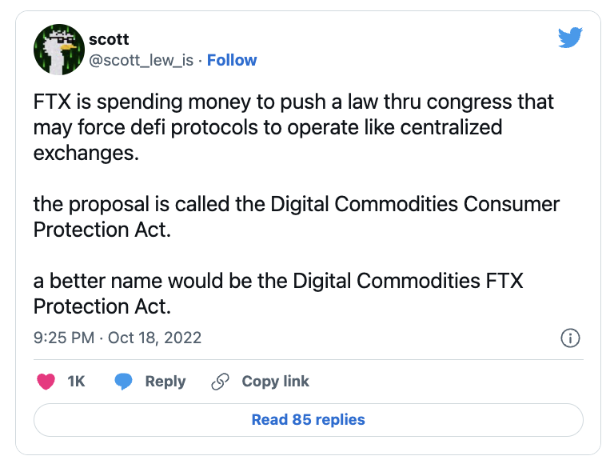Click the 1K likes count
This screenshot has width=614, height=472.
pos(76,382)
